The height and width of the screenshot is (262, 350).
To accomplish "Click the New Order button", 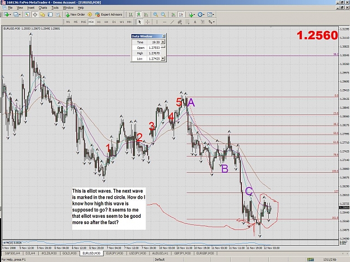I will [x=75, y=15].
